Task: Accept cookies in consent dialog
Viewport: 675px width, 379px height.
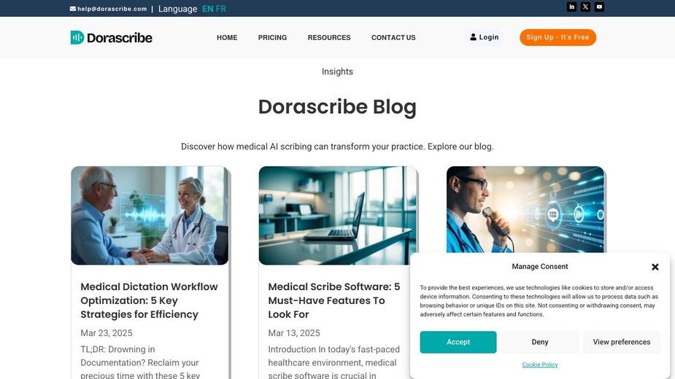Action: pyautogui.click(x=458, y=342)
